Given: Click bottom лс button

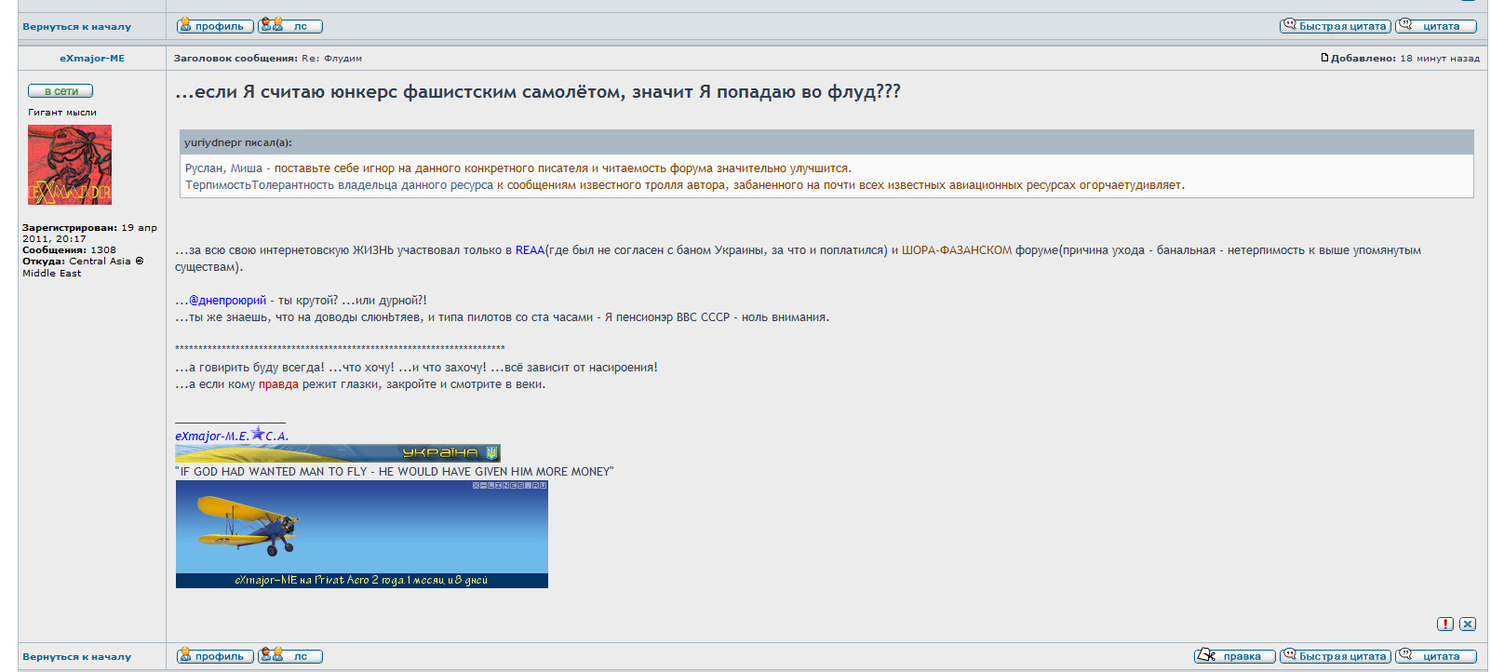Looking at the screenshot, I should click(290, 656).
